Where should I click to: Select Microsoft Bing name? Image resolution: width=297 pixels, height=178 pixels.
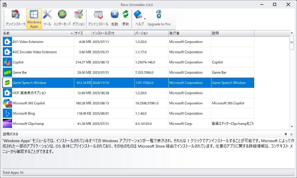(24, 113)
